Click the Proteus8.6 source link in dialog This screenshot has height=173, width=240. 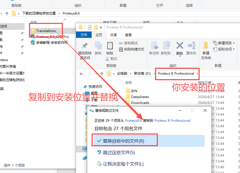(x=133, y=121)
